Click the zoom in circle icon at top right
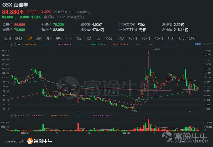Screen dimensions: 213x147 tap(211, 44)
